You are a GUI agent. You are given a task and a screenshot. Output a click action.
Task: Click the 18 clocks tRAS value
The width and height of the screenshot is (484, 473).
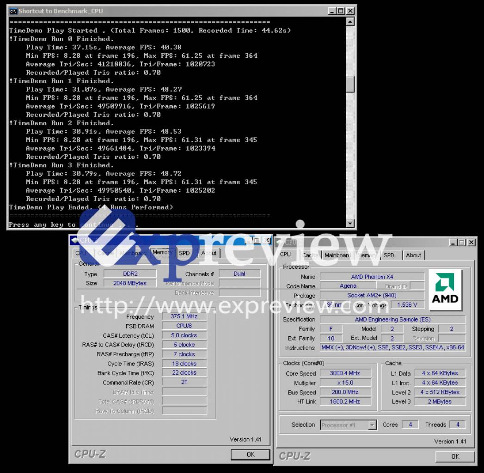tap(184, 364)
